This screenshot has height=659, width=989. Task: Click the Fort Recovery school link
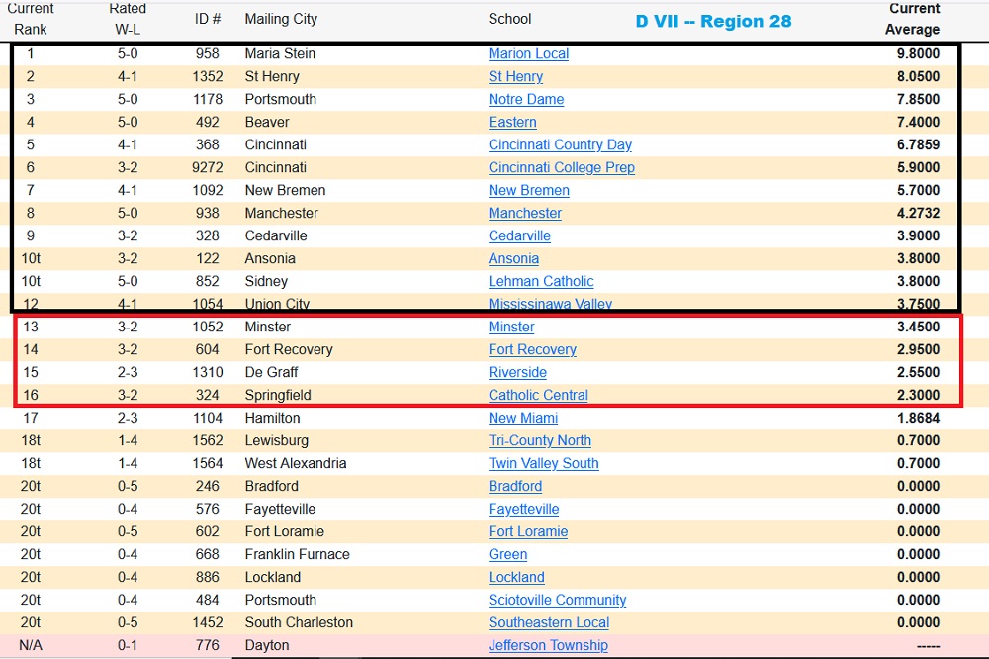(532, 350)
